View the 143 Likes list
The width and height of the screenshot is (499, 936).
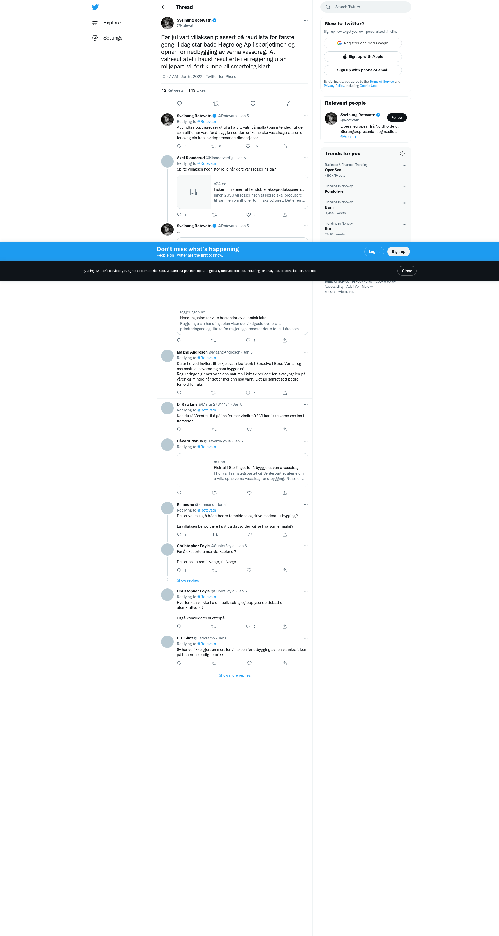click(x=197, y=90)
